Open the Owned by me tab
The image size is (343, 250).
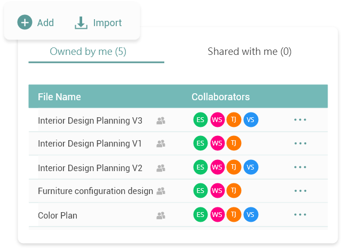[87, 52]
